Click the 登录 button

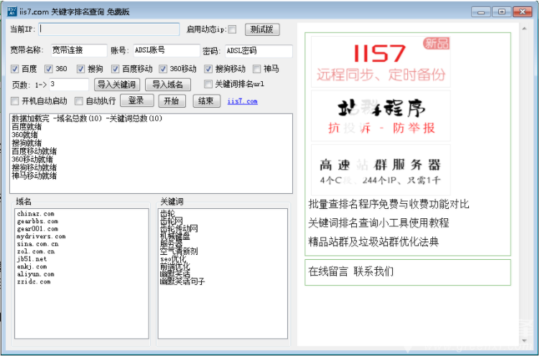click(x=136, y=100)
